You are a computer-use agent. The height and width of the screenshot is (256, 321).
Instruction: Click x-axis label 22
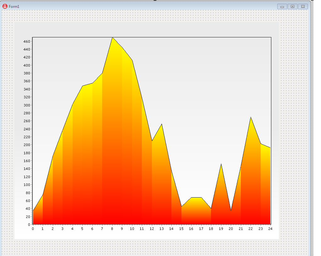click(x=251, y=229)
